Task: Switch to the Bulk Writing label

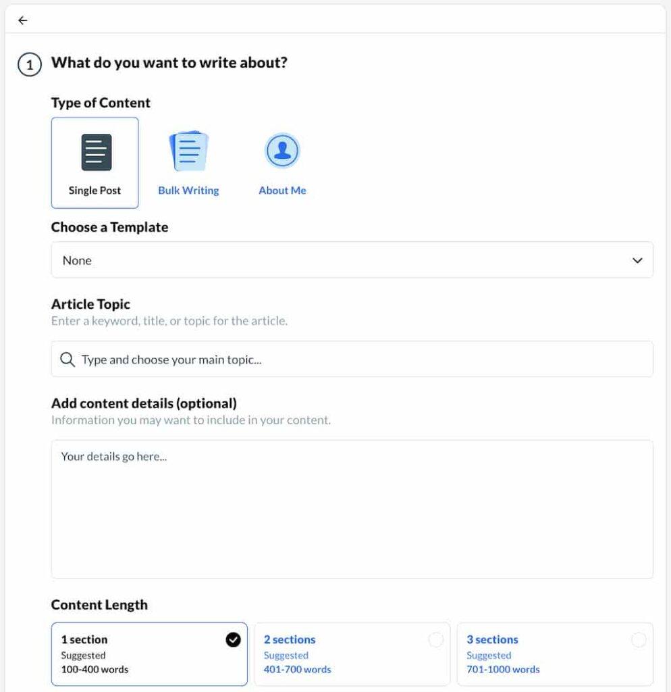Action: point(188,191)
